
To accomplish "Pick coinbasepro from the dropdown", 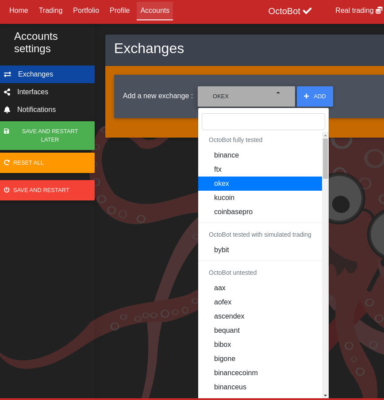I will click(260, 212).
